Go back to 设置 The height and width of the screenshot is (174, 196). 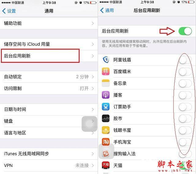click(x=9, y=11)
